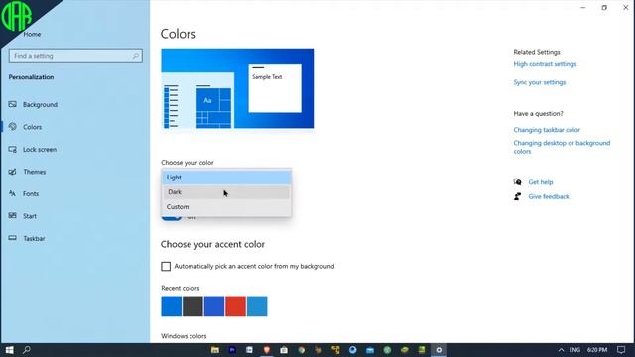Image resolution: width=635 pixels, height=357 pixels.
Task: Click the Start tiles icon in sidebar
Action: (x=13, y=216)
